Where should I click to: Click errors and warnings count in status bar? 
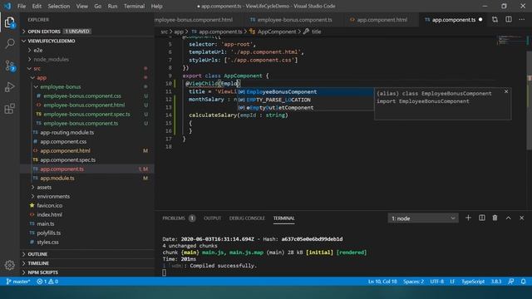[x=47, y=282]
